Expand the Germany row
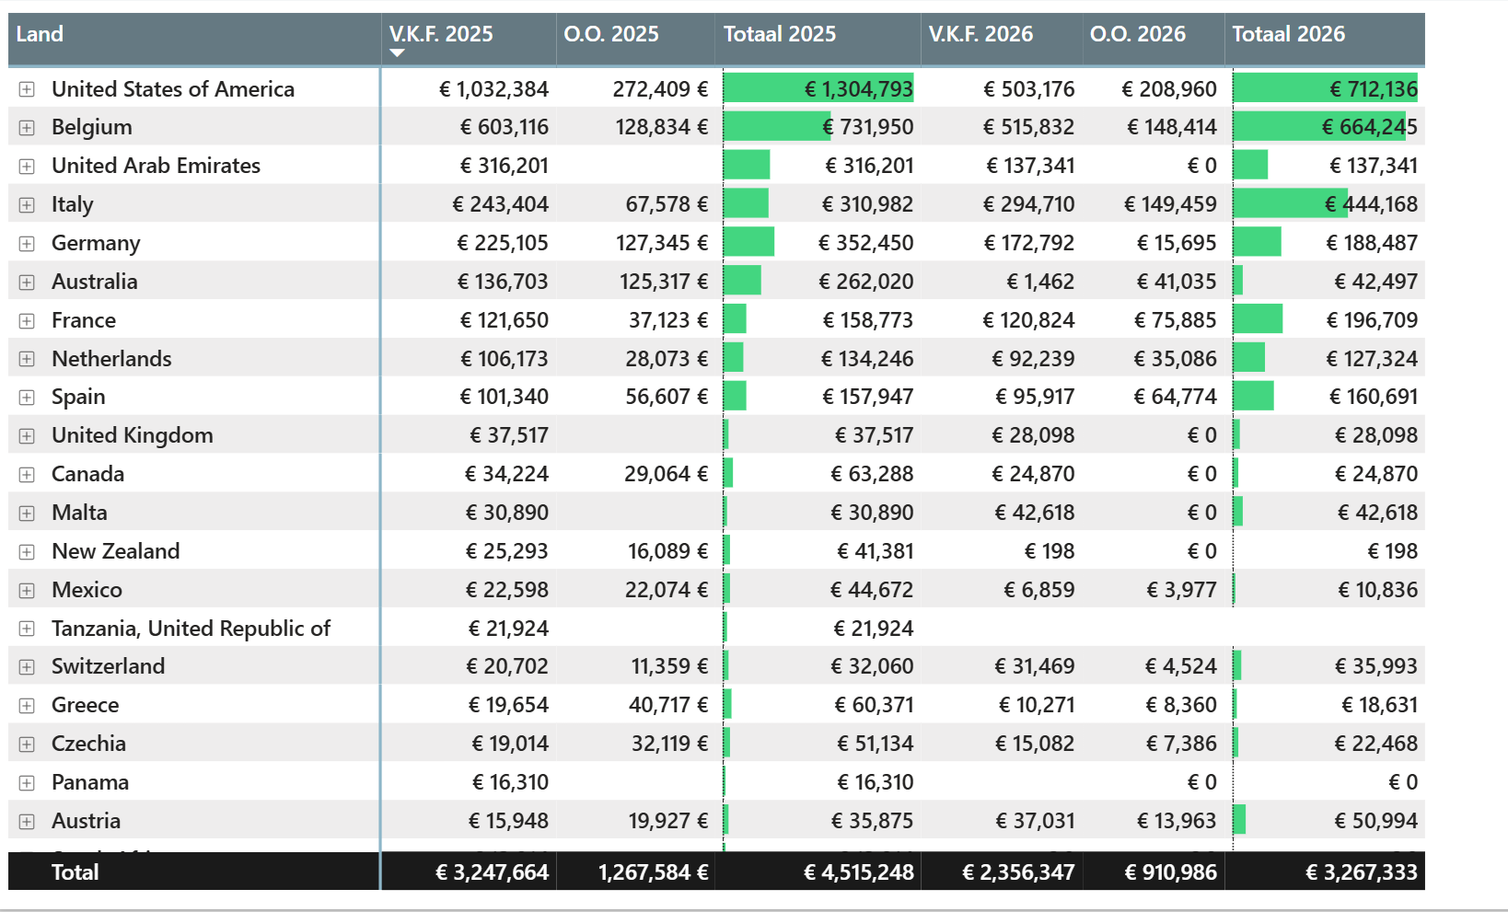 27,244
